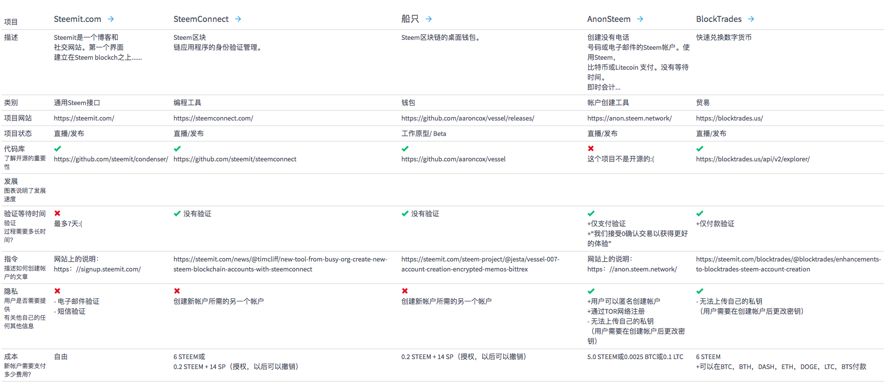
Task: Open the signup.steemit.com instructions link
Action: (97, 269)
